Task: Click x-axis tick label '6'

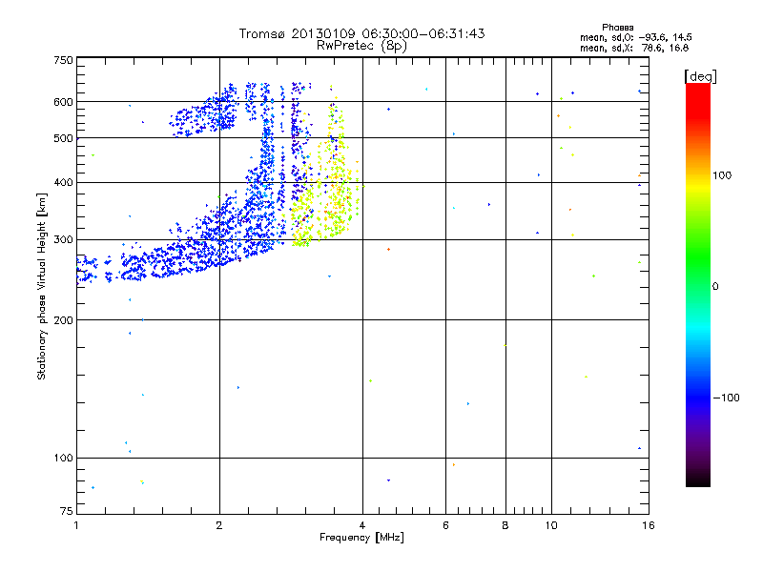Action: click(x=445, y=525)
